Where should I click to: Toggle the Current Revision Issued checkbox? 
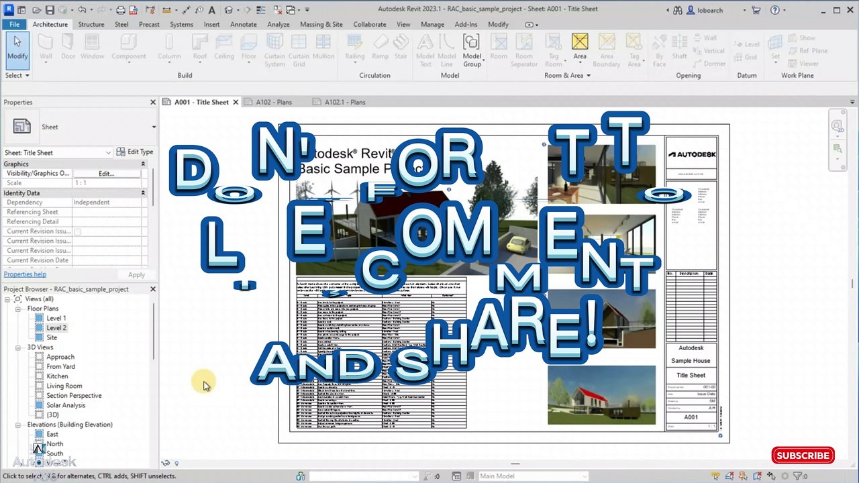point(77,231)
